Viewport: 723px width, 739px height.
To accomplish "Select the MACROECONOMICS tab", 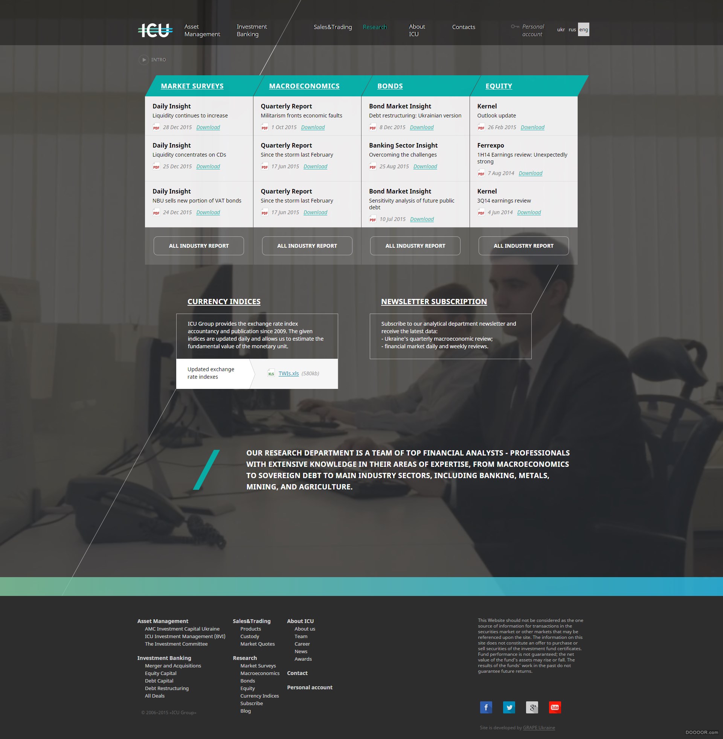I will [x=304, y=85].
